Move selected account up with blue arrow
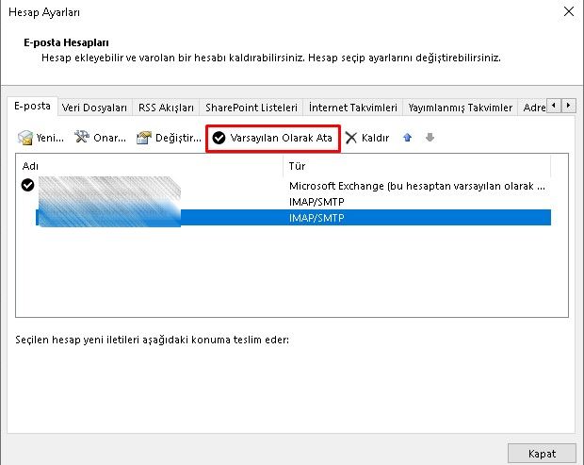The height and width of the screenshot is (465, 584). point(408,138)
